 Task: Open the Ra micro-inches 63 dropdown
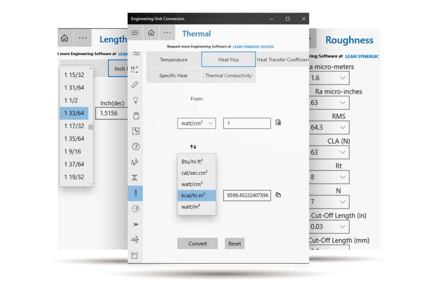pyautogui.click(x=329, y=102)
